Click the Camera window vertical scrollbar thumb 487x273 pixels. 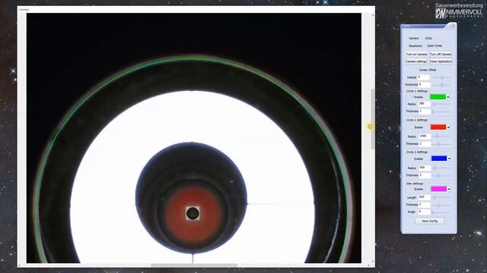pos(373,119)
